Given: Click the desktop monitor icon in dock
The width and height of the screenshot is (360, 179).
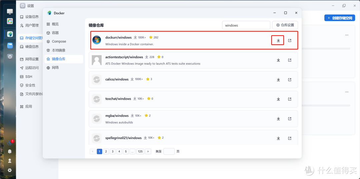Looking at the screenshot, I should point(10,11).
